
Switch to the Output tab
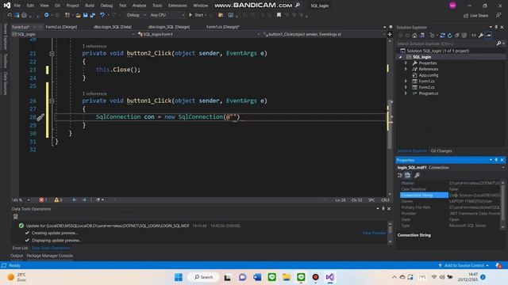tap(16, 256)
